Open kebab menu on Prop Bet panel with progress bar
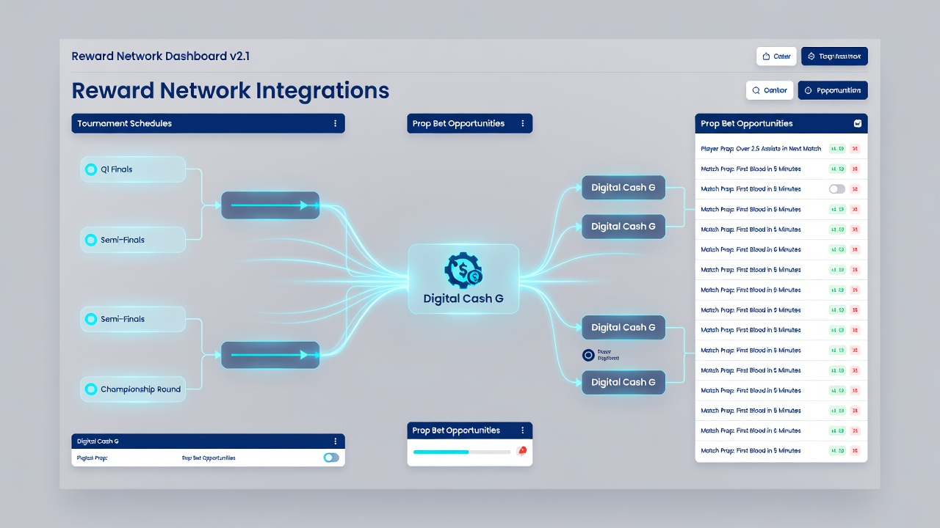Image resolution: width=940 pixels, height=528 pixels. [x=523, y=430]
